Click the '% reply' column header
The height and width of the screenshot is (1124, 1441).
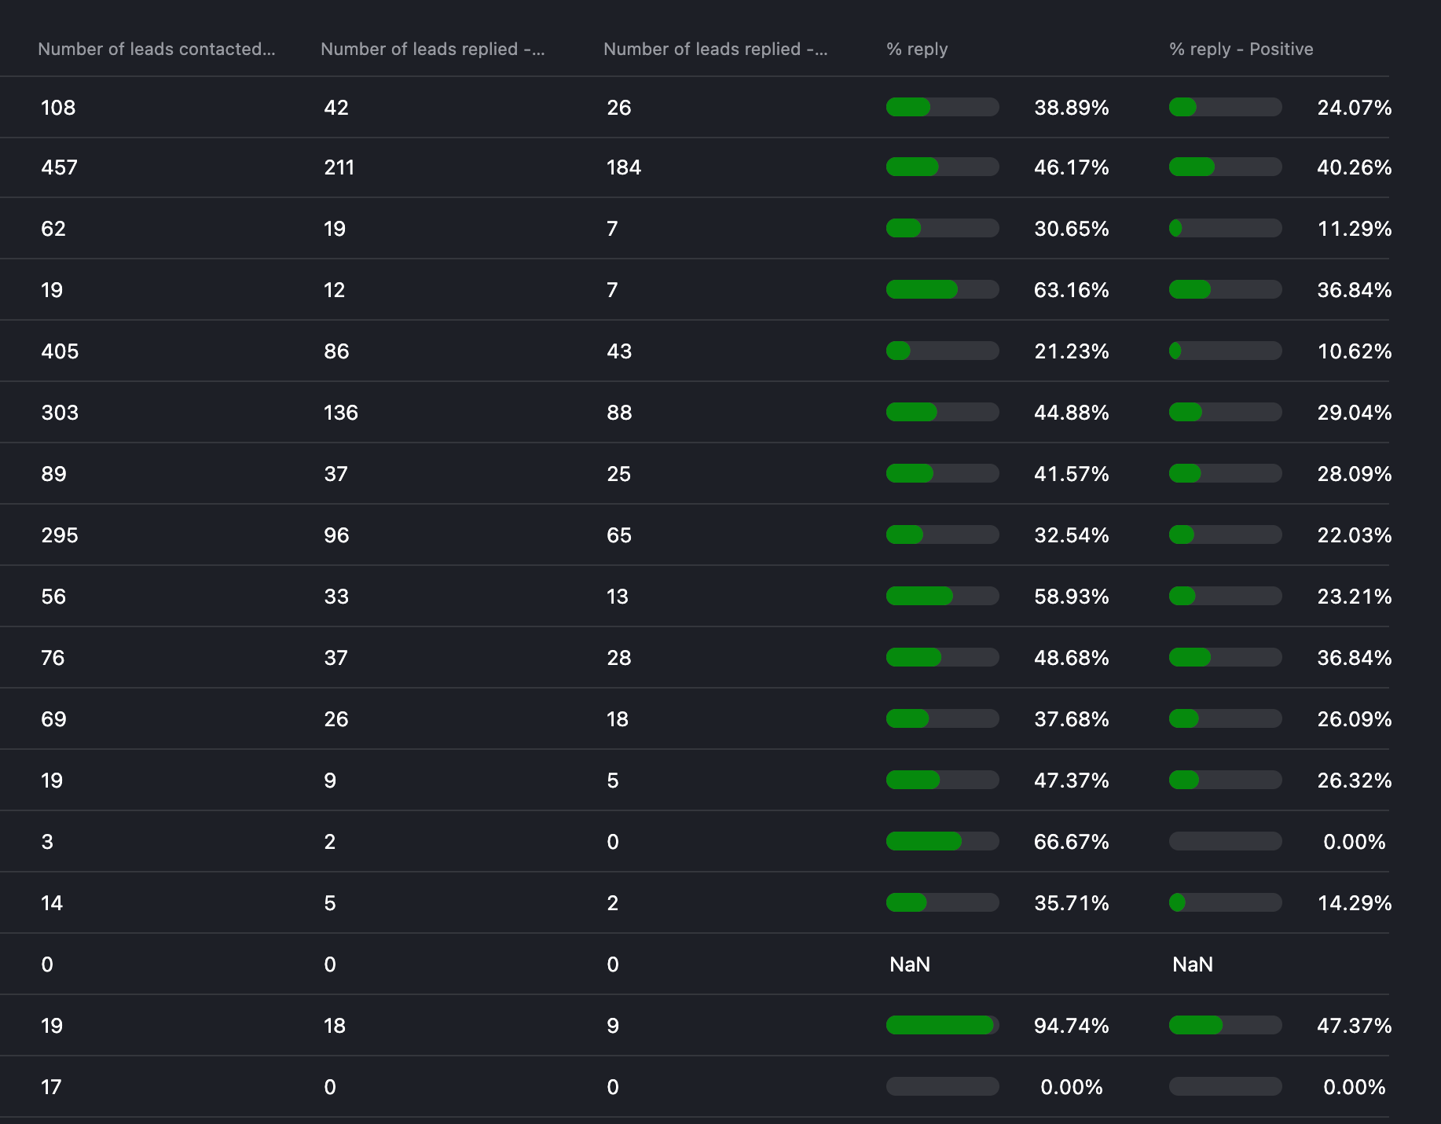(916, 49)
